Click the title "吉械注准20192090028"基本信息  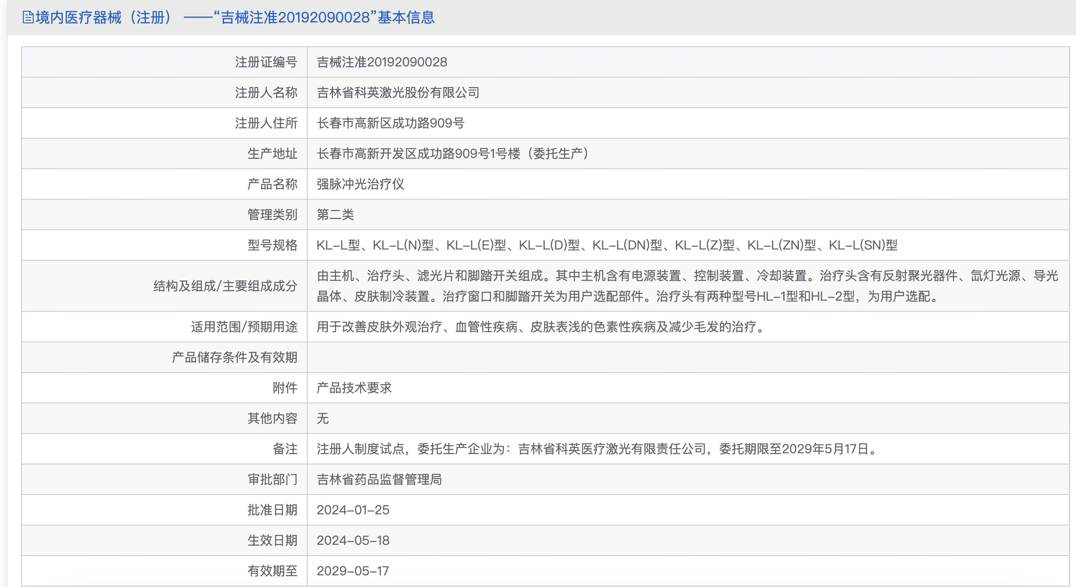click(324, 18)
